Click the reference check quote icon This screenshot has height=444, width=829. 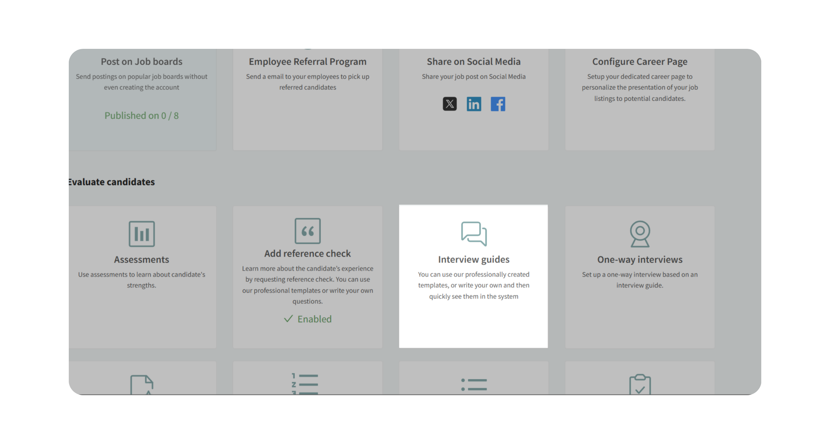click(307, 231)
